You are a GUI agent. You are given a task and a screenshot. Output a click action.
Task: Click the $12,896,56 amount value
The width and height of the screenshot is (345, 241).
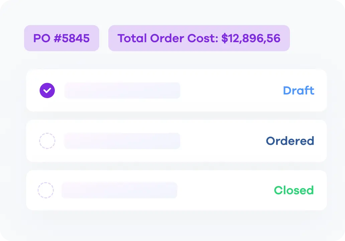pyautogui.click(x=251, y=38)
